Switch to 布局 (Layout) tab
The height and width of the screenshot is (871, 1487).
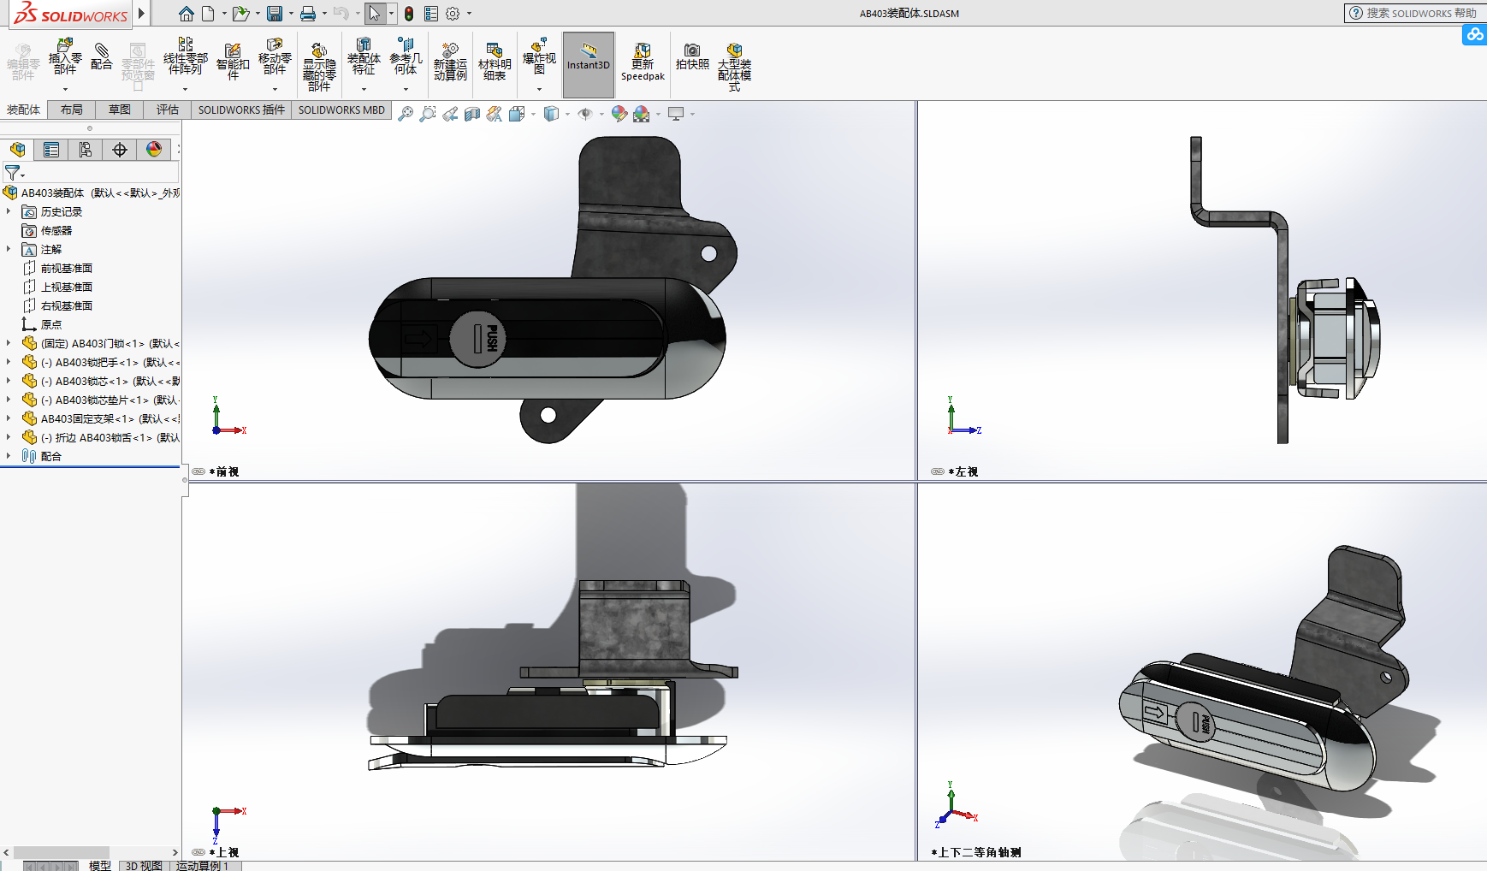(x=72, y=110)
